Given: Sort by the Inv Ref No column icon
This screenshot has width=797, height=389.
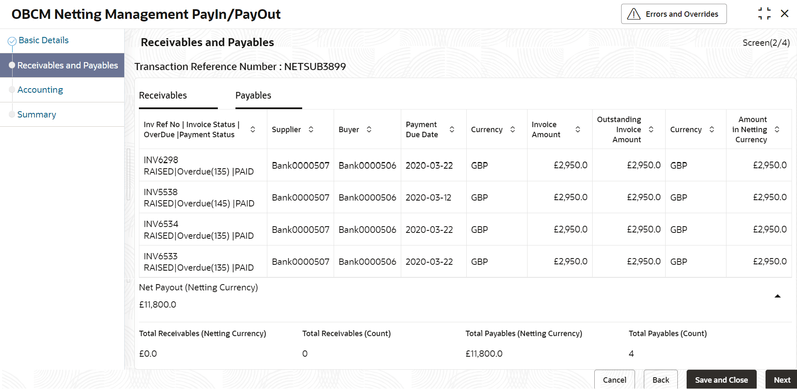Looking at the screenshot, I should click(x=253, y=129).
